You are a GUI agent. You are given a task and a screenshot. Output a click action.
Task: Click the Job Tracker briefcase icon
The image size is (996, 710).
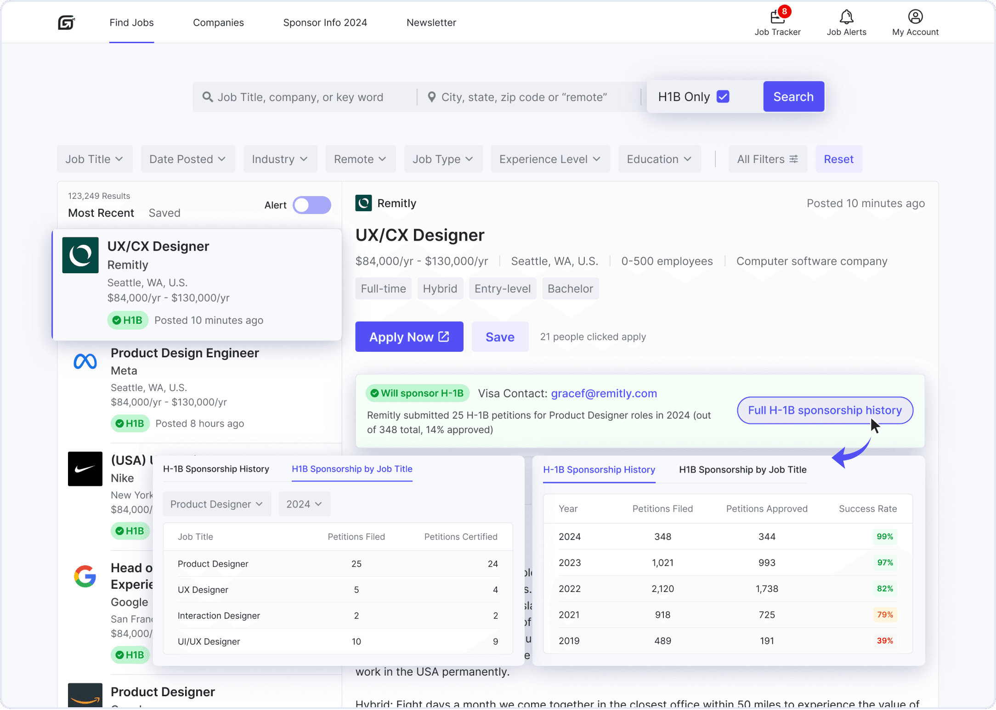(777, 17)
